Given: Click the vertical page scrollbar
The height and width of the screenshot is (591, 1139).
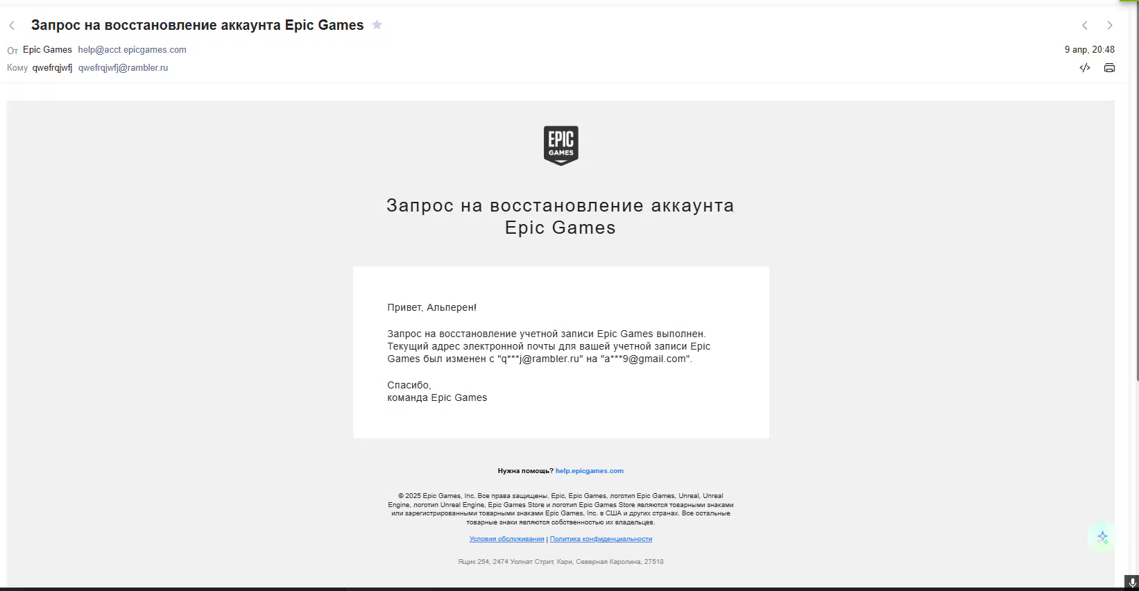Looking at the screenshot, I should pyautogui.click(x=1137, y=191).
